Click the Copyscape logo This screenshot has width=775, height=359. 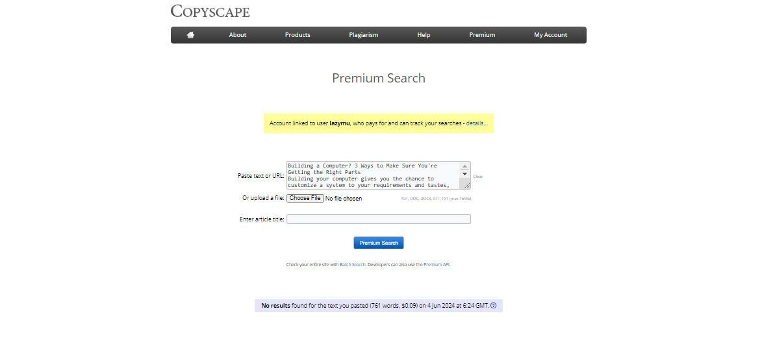(210, 11)
